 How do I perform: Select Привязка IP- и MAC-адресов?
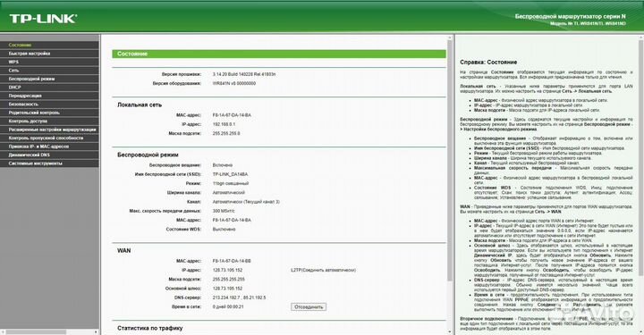coord(49,147)
